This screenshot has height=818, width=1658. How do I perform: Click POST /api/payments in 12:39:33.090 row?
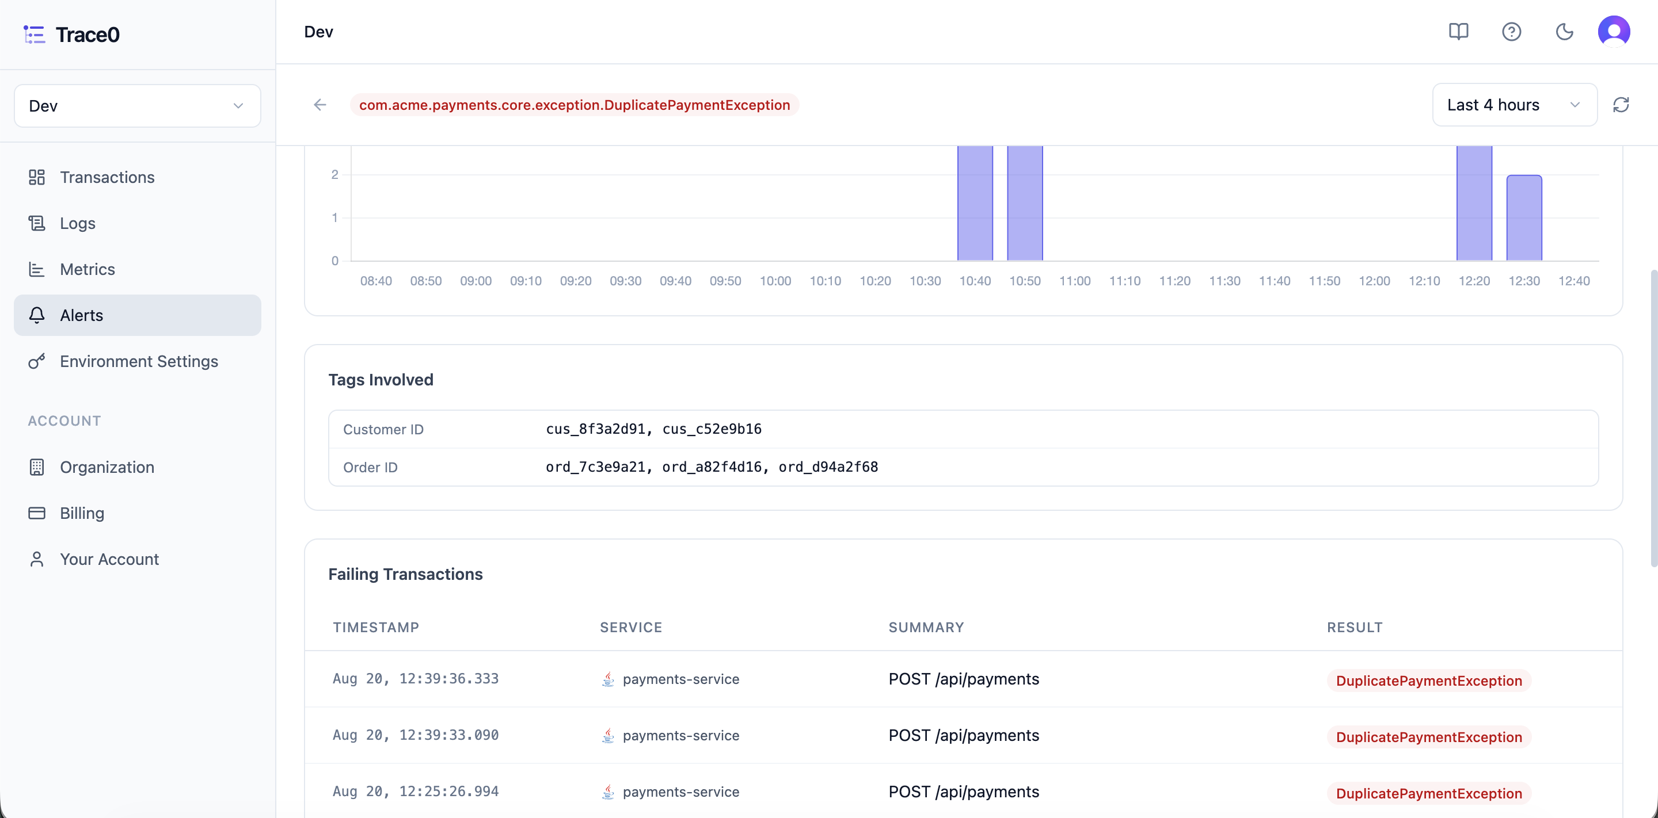pyautogui.click(x=964, y=736)
